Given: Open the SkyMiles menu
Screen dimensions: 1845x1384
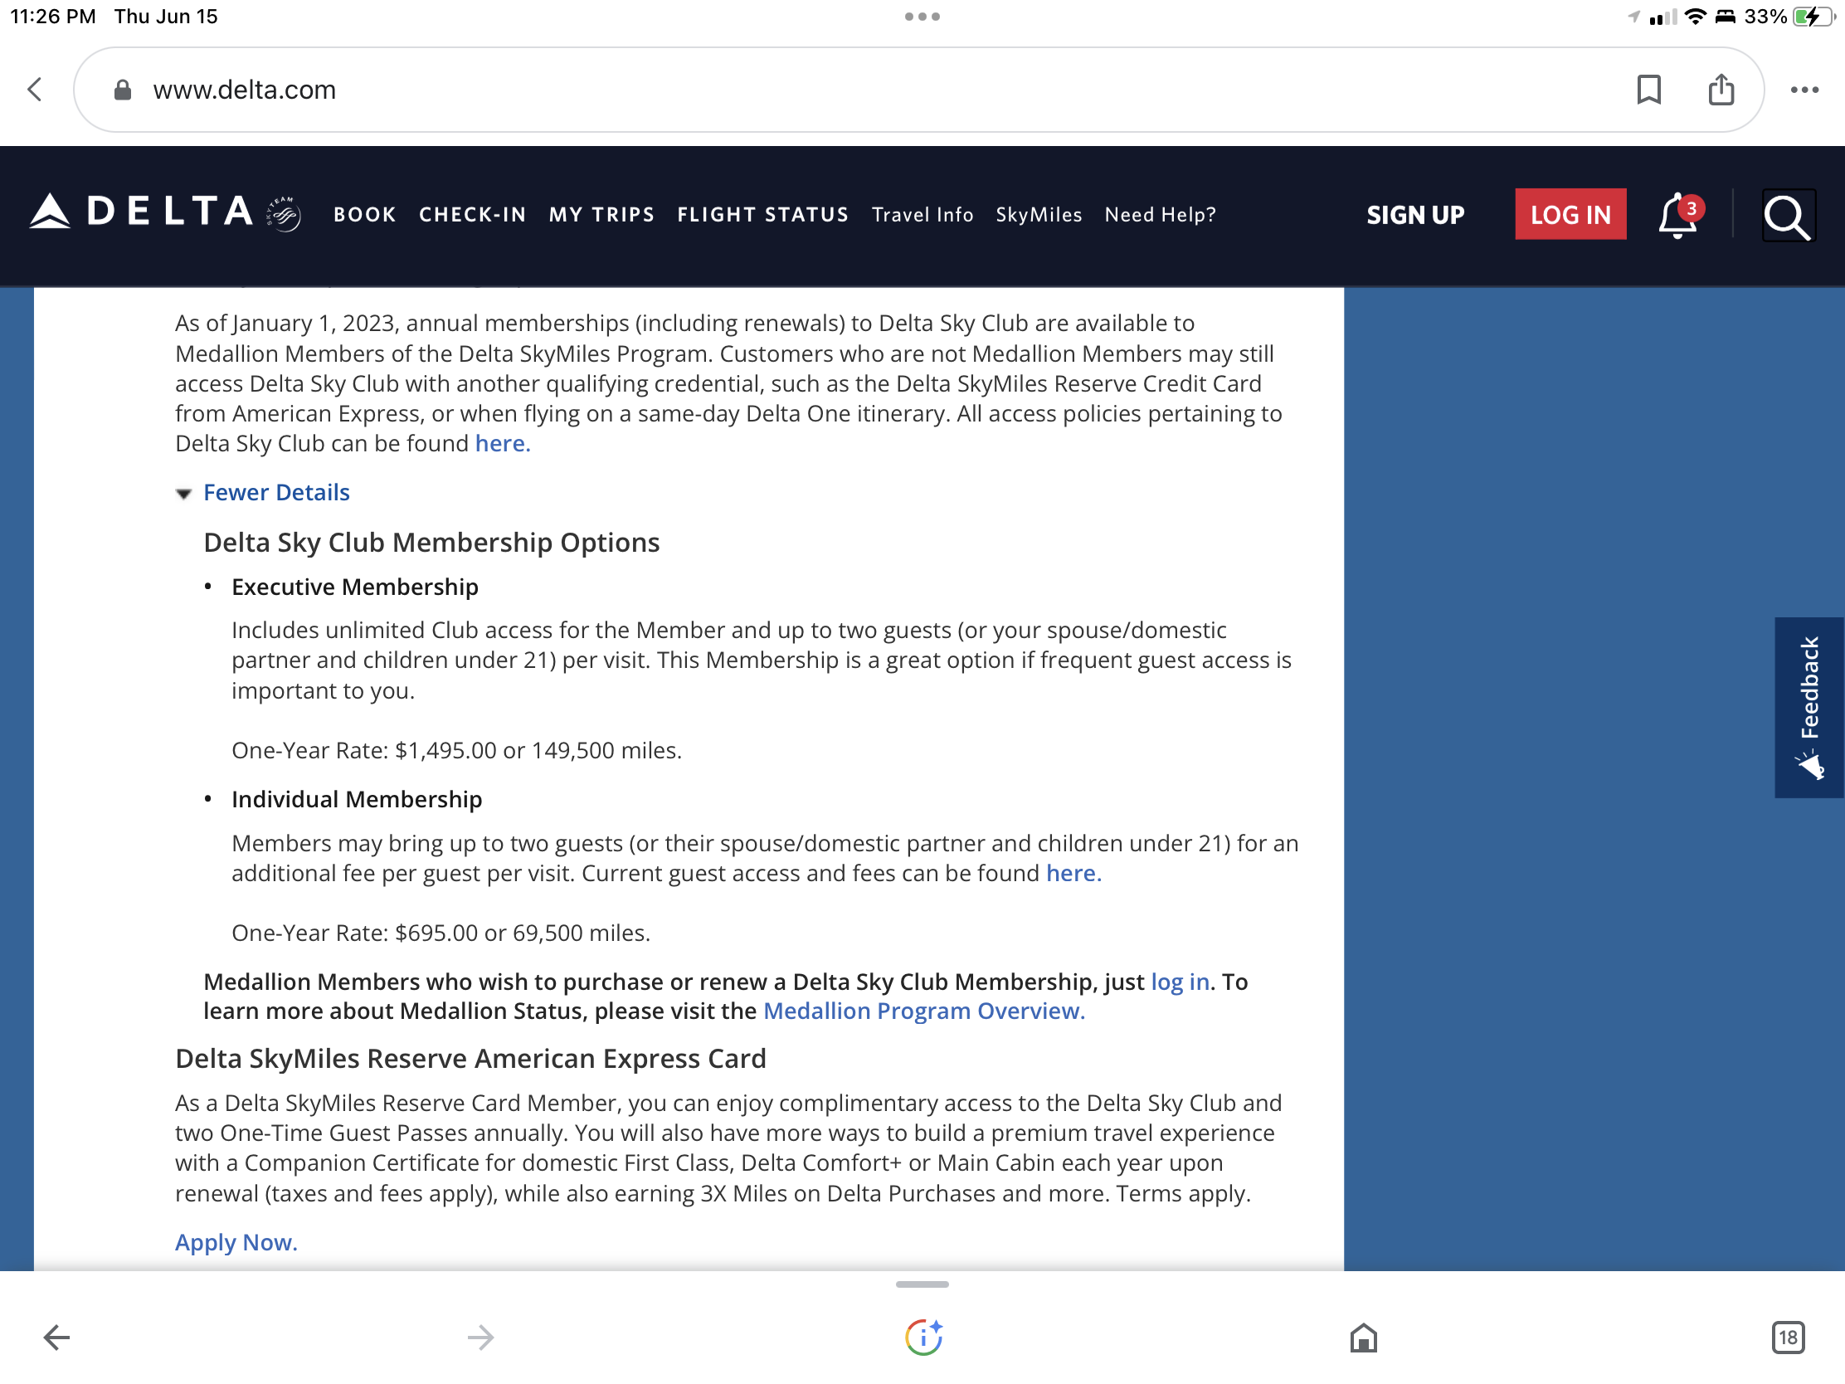Looking at the screenshot, I should [1039, 214].
